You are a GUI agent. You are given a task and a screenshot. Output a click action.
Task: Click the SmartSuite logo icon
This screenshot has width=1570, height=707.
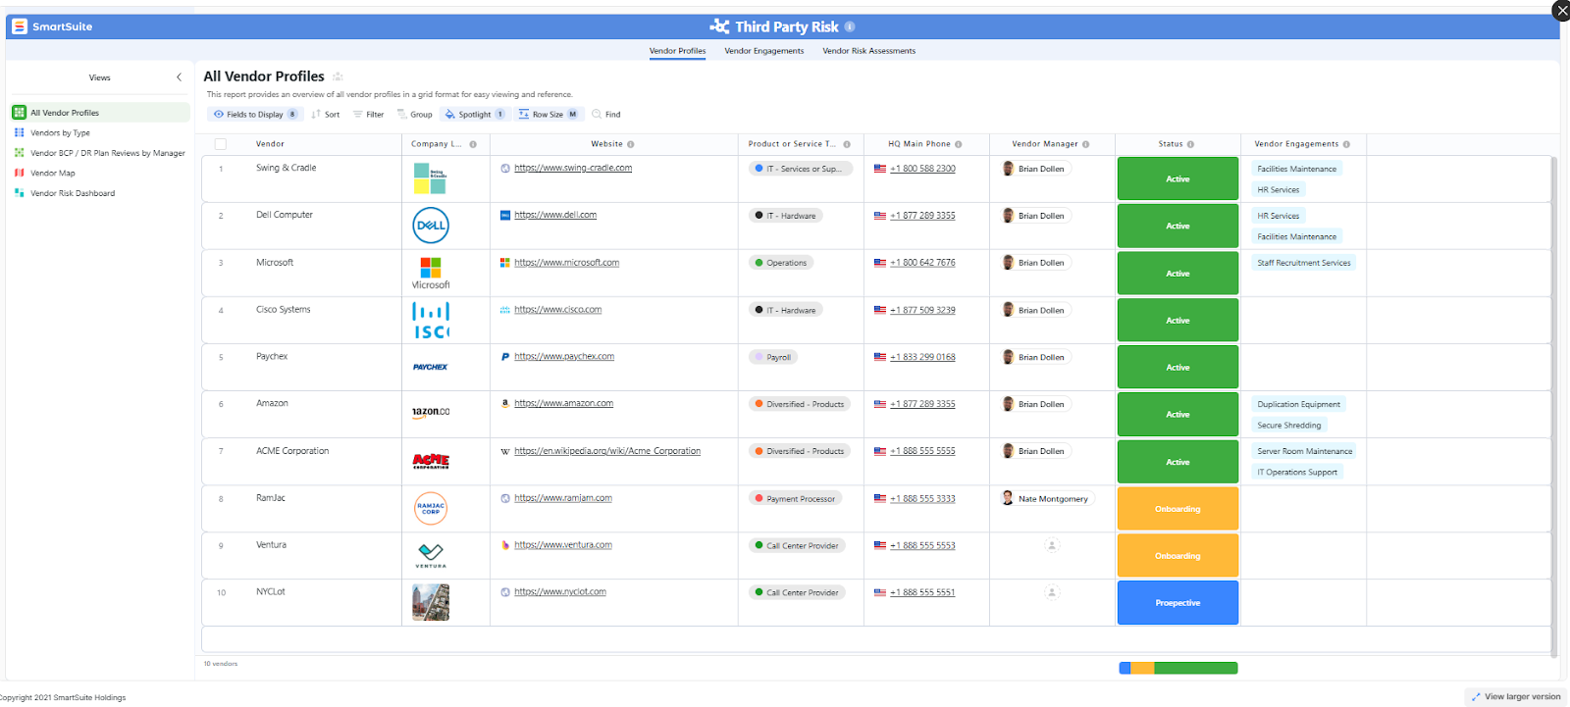pos(20,26)
